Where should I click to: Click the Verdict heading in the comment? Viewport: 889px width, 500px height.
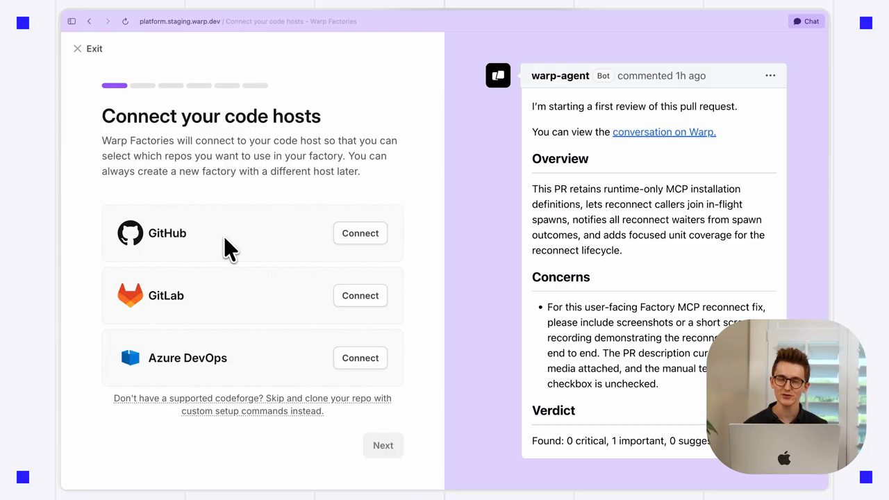click(x=554, y=410)
